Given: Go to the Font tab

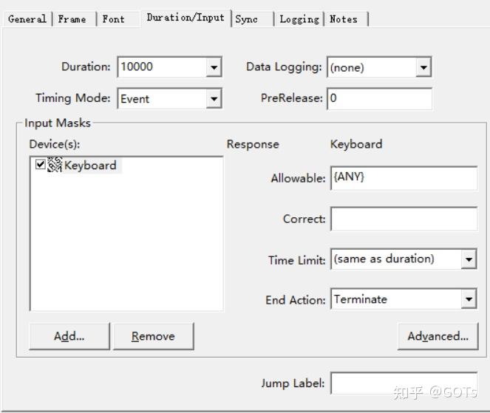Looking at the screenshot, I should pos(113,19).
